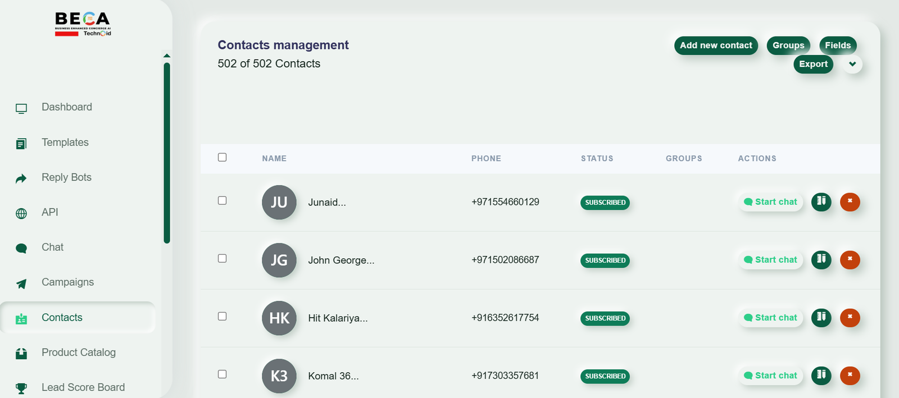This screenshot has height=398, width=899.
Task: Click the JG avatar of John George
Action: (x=279, y=260)
